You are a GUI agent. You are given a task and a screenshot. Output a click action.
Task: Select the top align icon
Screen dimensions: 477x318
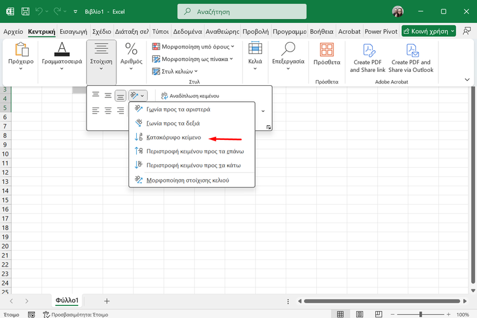click(x=95, y=95)
